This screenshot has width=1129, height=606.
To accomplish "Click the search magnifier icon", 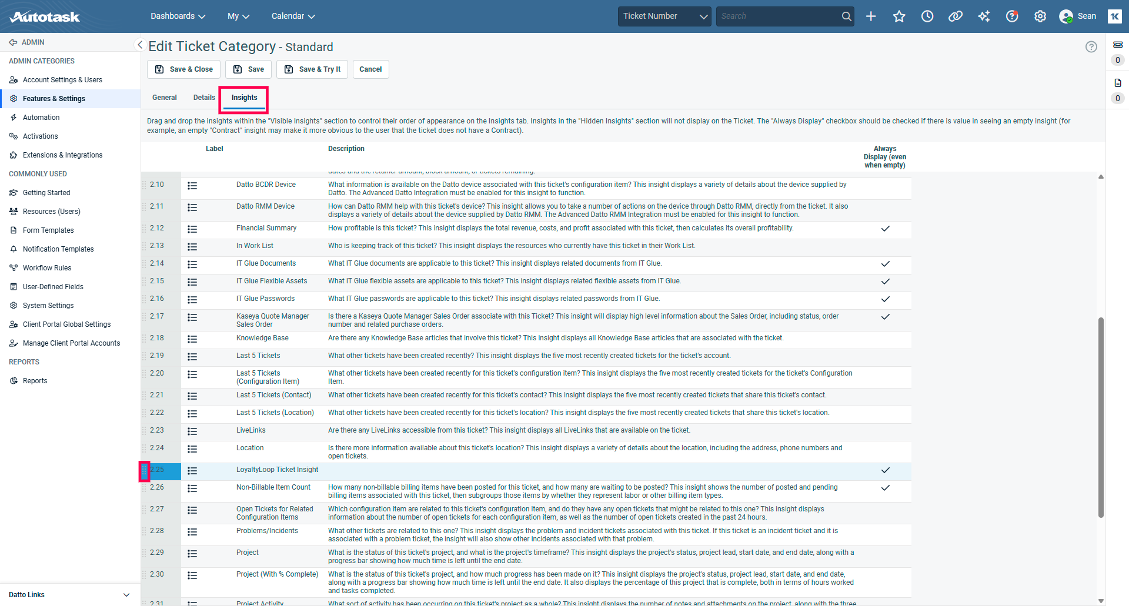I will (x=846, y=16).
